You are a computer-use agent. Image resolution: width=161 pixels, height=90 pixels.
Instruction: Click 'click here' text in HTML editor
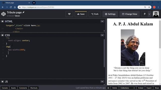(x=30, y=25)
